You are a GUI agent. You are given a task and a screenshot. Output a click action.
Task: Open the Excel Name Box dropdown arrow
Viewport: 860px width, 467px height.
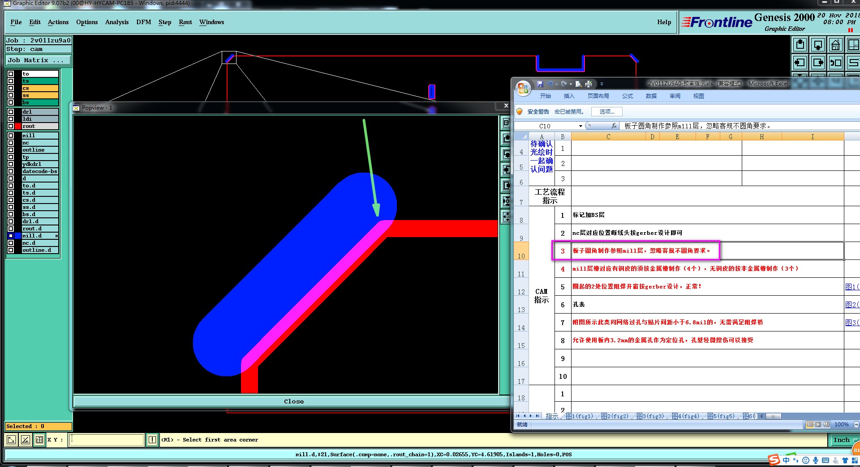point(580,126)
